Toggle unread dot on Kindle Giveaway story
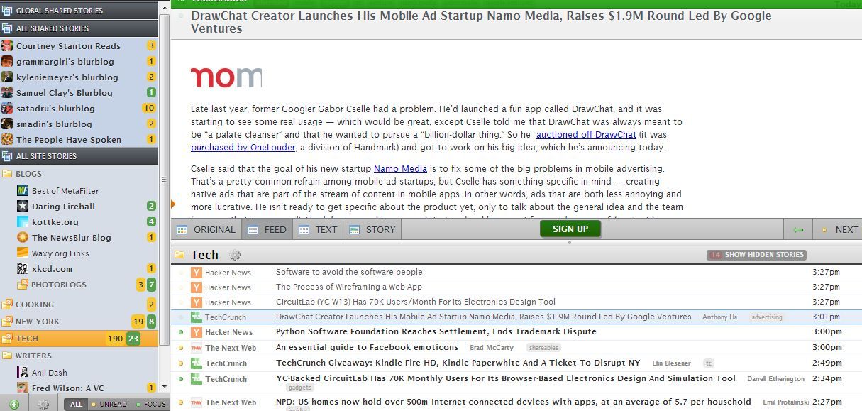862x411 pixels. pyautogui.click(x=181, y=363)
